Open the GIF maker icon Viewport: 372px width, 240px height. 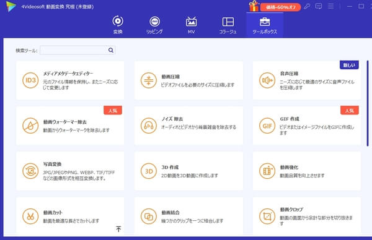tap(267, 126)
